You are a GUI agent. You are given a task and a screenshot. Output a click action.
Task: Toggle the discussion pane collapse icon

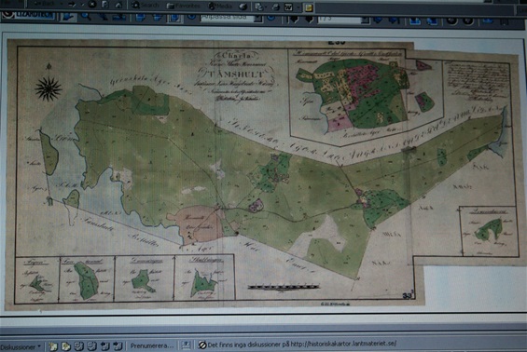[x=186, y=345]
